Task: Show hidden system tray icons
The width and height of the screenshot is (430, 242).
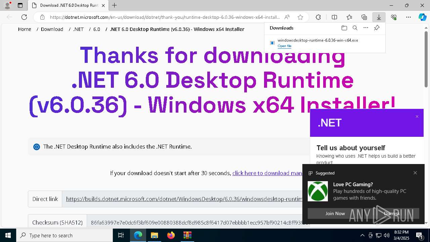Action: 362,235
